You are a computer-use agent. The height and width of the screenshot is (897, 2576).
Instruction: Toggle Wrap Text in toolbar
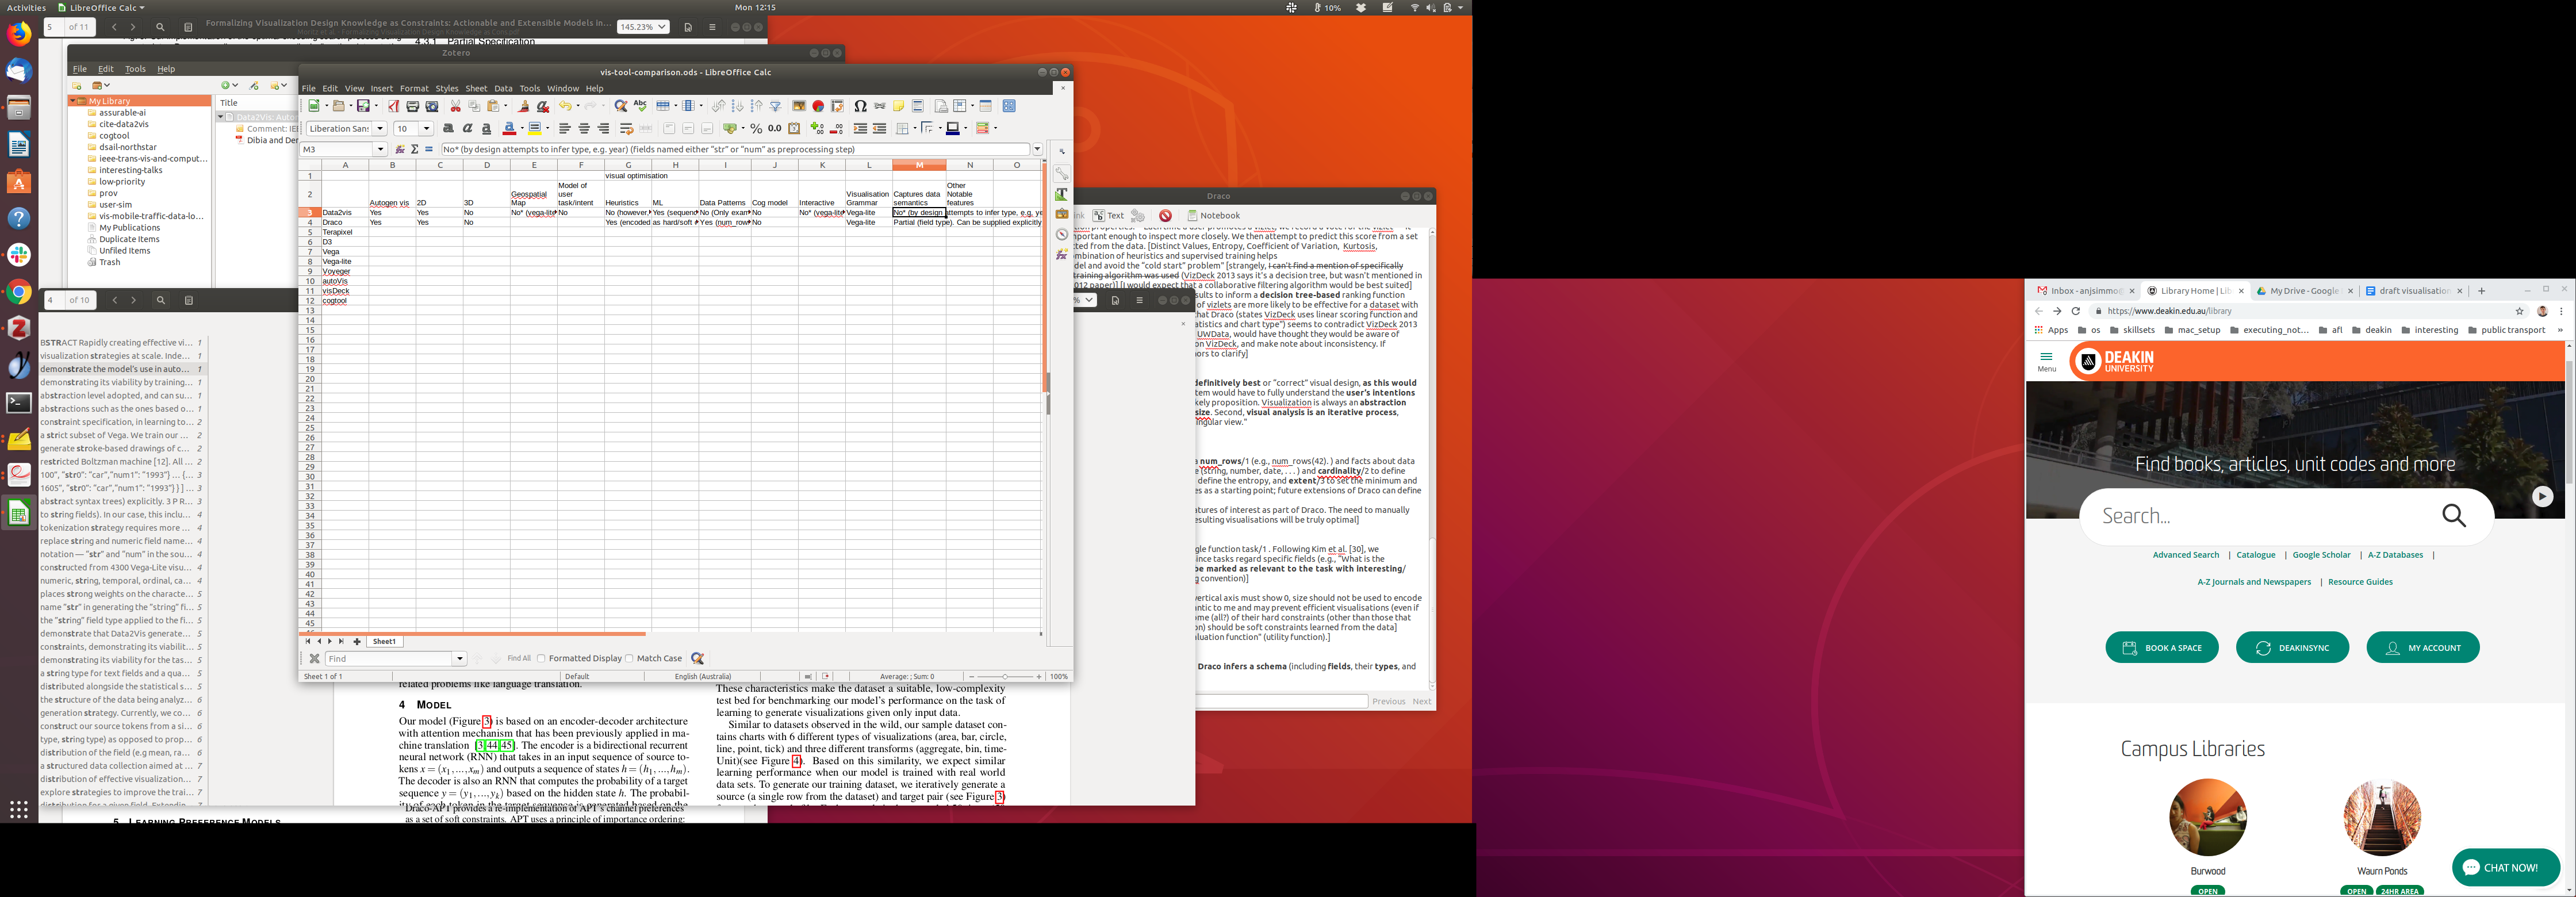(626, 129)
